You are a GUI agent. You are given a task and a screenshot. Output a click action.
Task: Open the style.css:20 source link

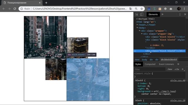click(178, 100)
